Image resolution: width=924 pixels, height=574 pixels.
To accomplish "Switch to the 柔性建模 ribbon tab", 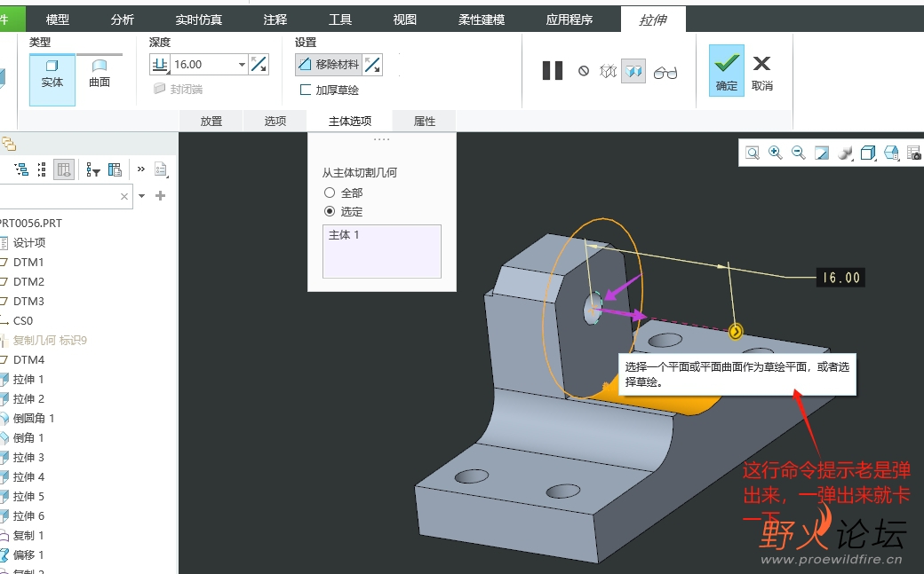I will pyautogui.click(x=482, y=20).
